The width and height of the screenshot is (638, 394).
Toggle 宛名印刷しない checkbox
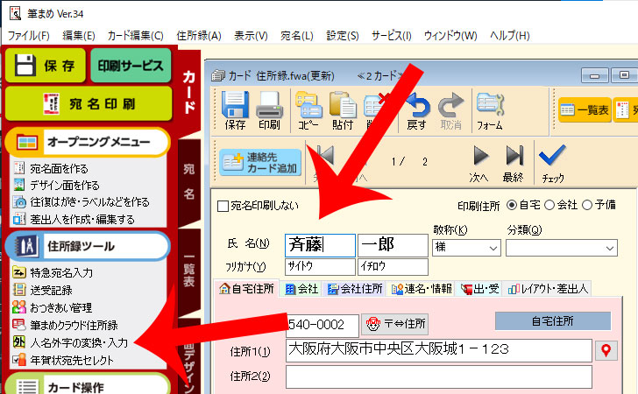(x=223, y=206)
